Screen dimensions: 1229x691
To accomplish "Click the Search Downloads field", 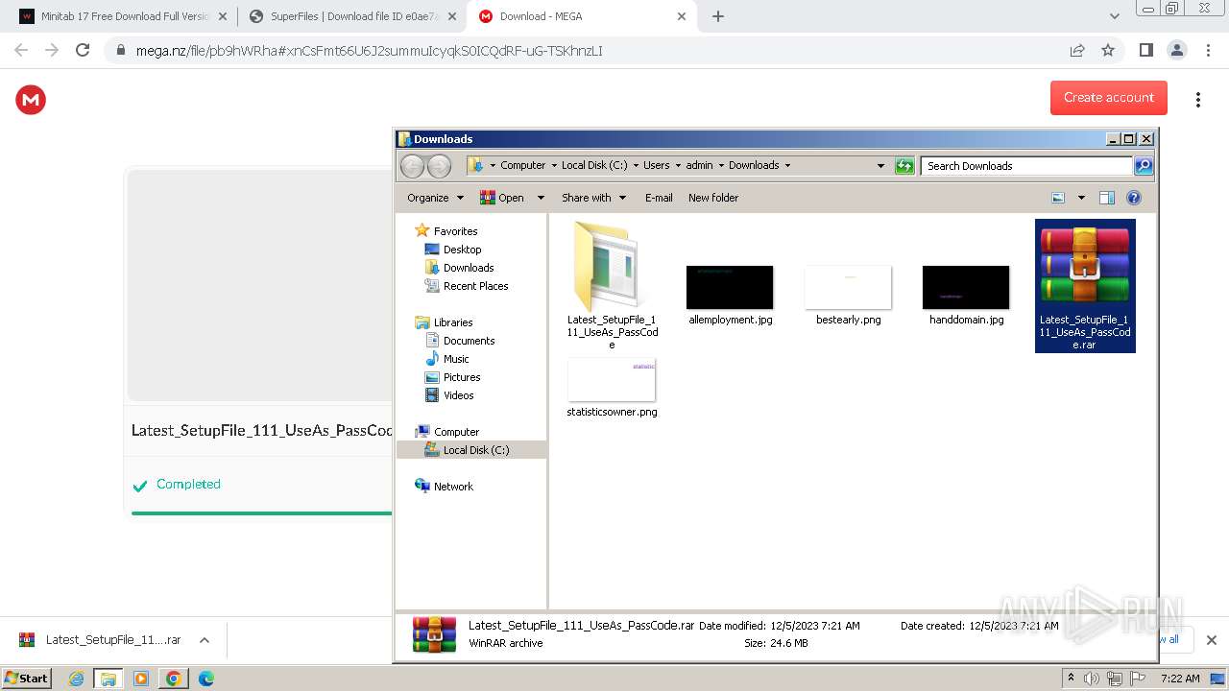I will 1026,166.
